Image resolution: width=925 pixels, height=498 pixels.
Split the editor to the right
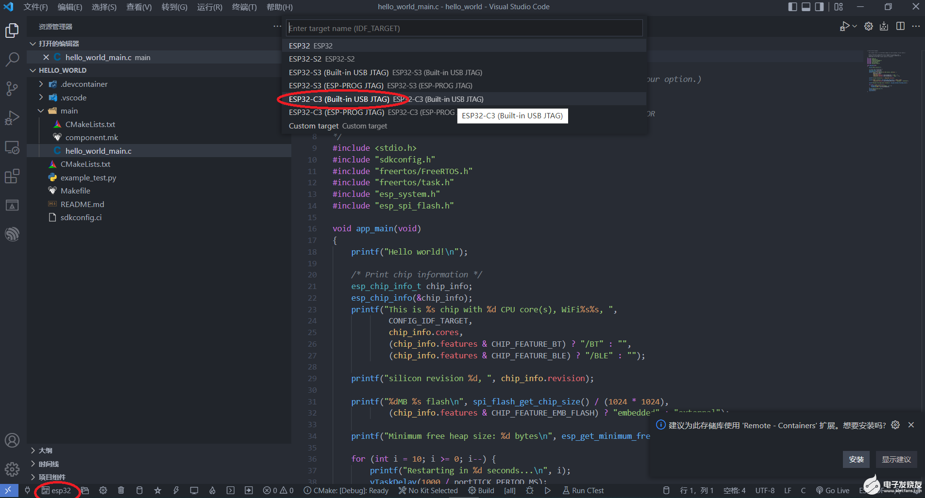900,26
